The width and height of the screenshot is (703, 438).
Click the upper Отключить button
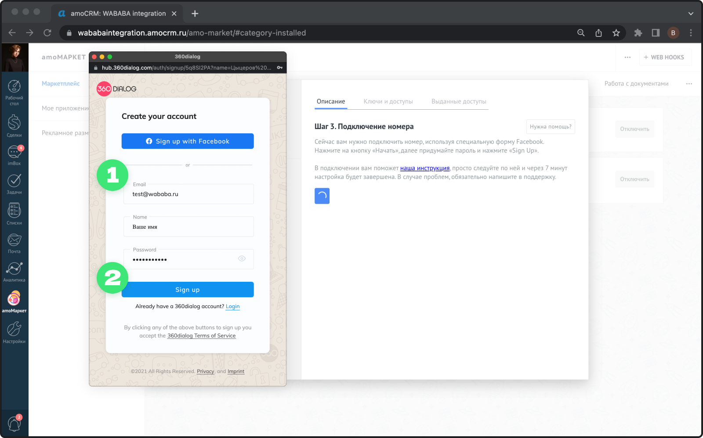click(x=634, y=129)
